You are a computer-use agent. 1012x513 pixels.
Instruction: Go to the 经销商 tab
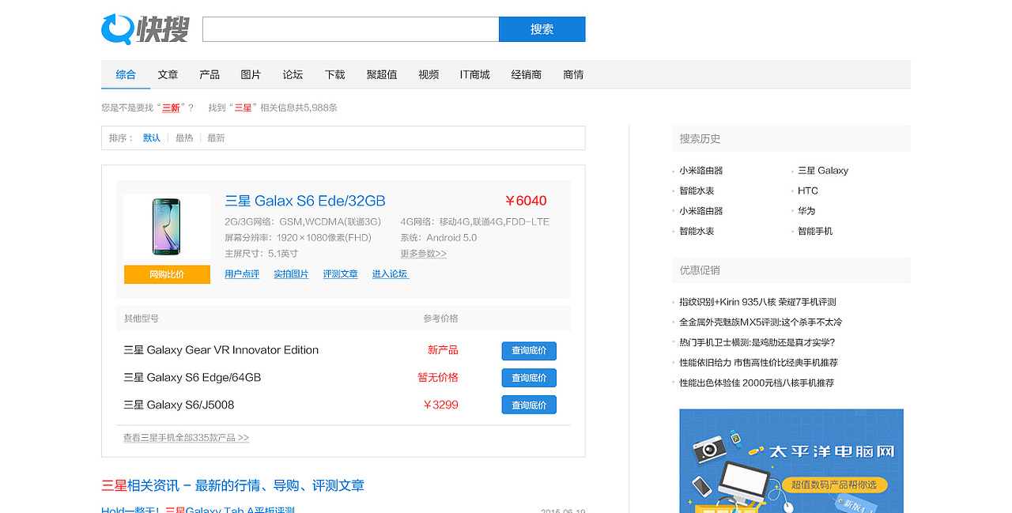click(527, 74)
